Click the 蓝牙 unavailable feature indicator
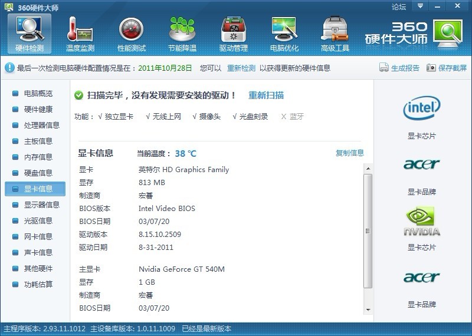472x336 pixels. coord(292,116)
